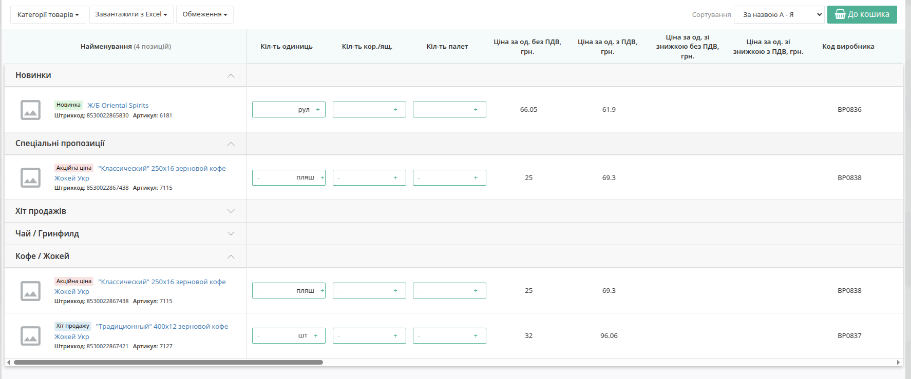Click the До кошика button
The width and height of the screenshot is (911, 379).
[x=862, y=14]
